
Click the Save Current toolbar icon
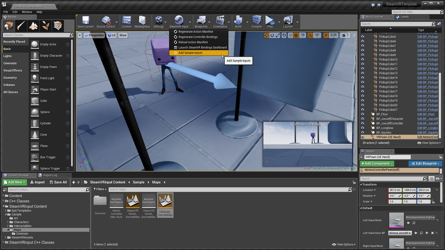85,21
